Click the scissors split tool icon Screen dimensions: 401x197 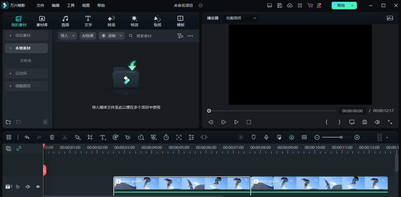click(x=65, y=137)
